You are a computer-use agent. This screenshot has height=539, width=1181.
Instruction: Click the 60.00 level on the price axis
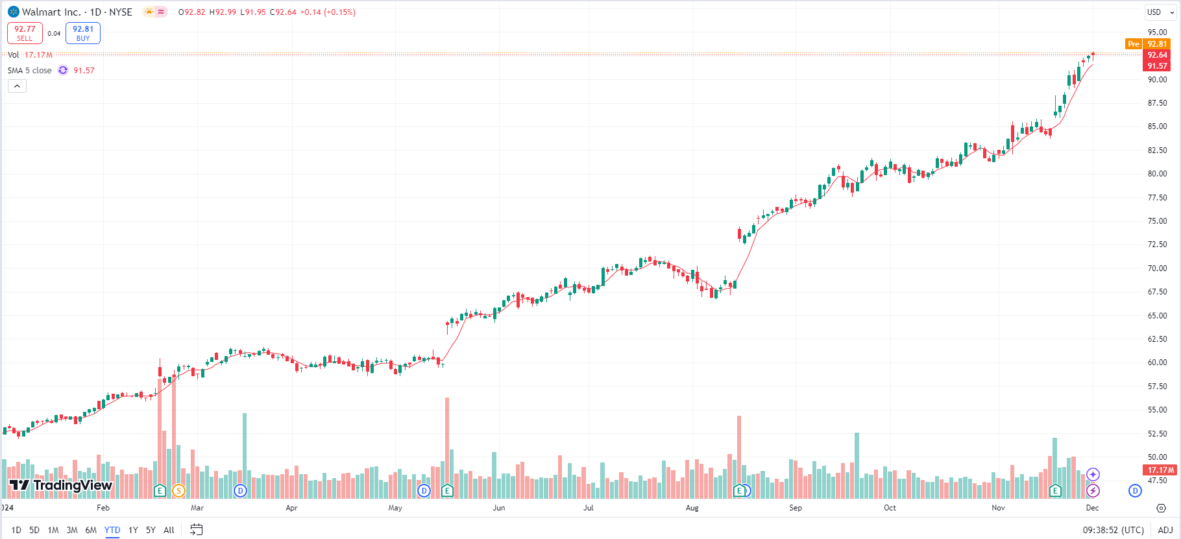click(x=1157, y=362)
